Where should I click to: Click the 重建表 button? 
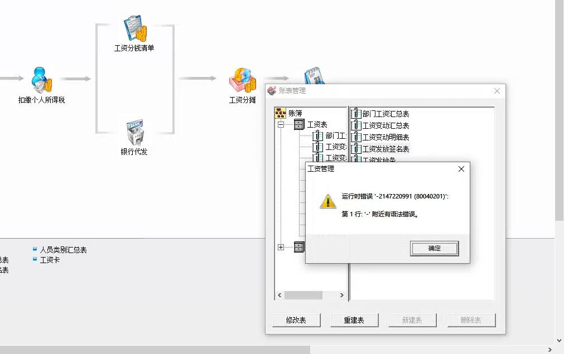pyautogui.click(x=354, y=320)
